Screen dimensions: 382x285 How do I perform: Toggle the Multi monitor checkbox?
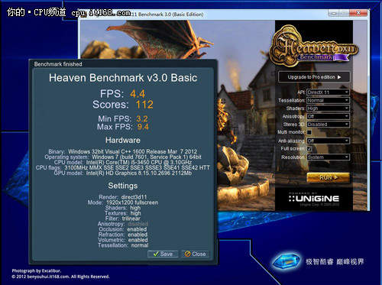(x=309, y=132)
